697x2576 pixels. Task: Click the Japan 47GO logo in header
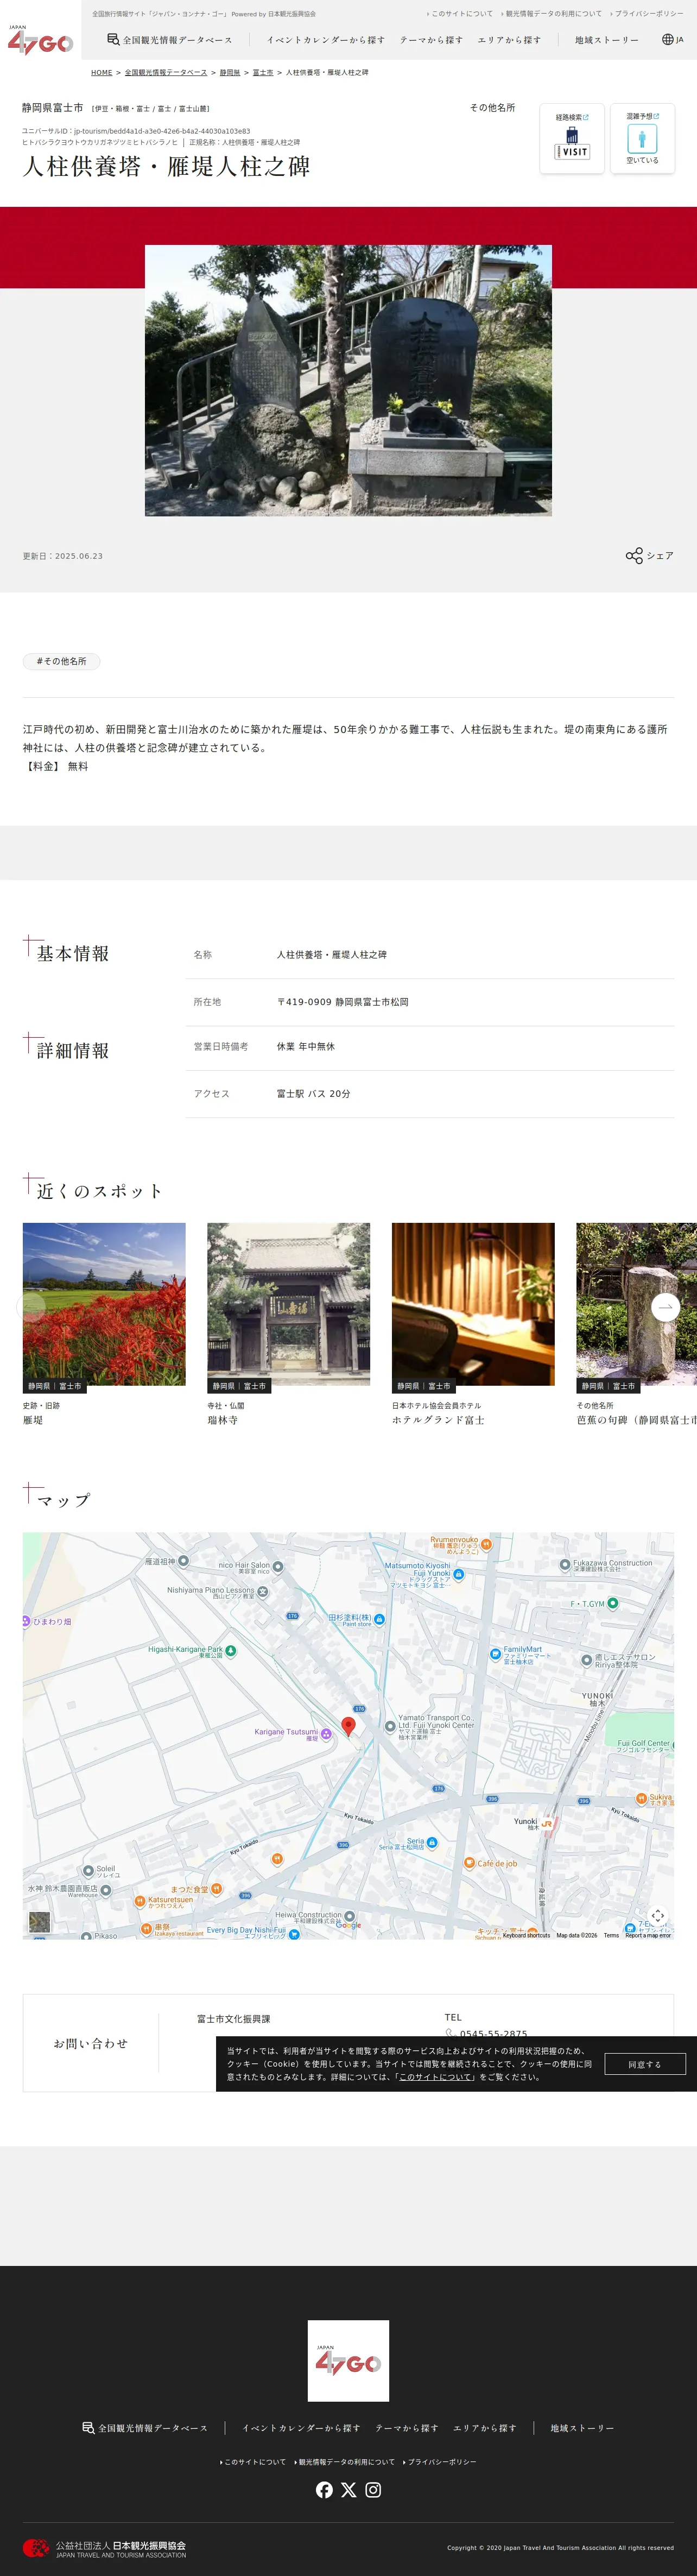(x=40, y=40)
